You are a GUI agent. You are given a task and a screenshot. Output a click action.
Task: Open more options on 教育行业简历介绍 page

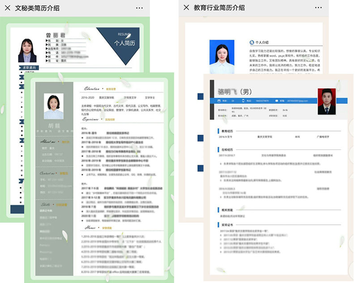pos(318,8)
